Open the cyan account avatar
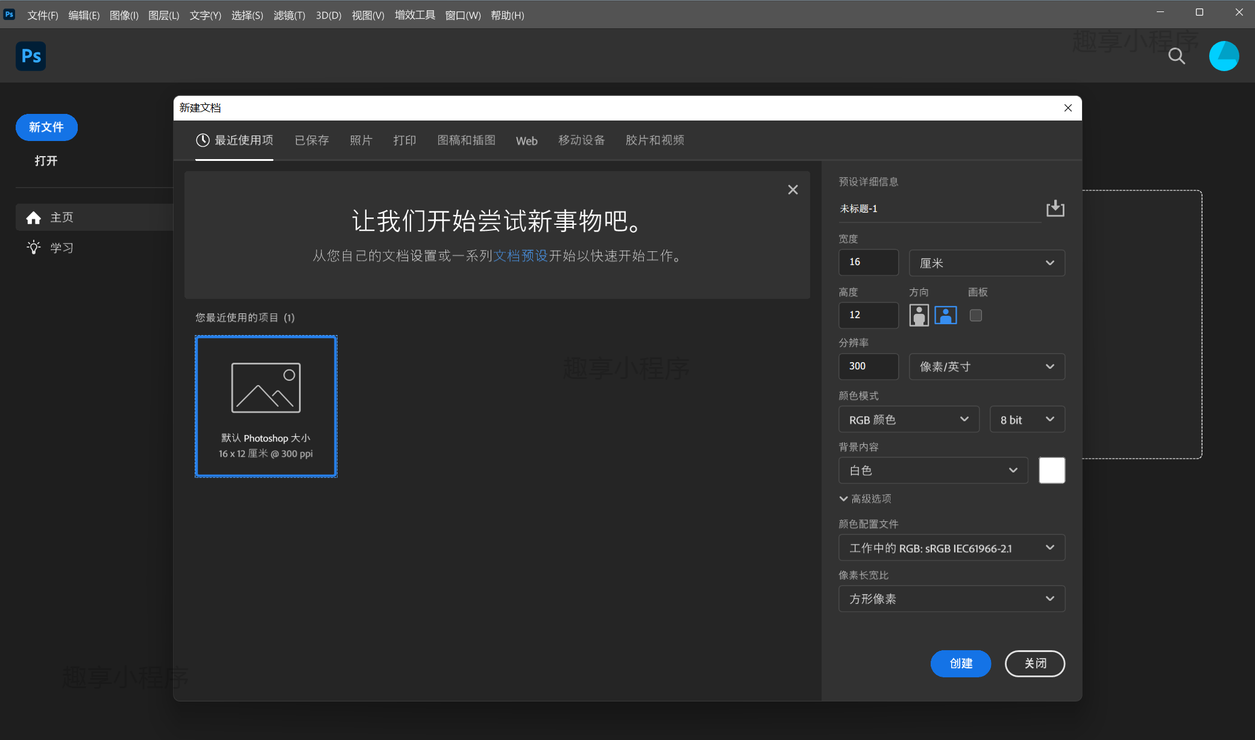1255x740 pixels. click(1224, 56)
